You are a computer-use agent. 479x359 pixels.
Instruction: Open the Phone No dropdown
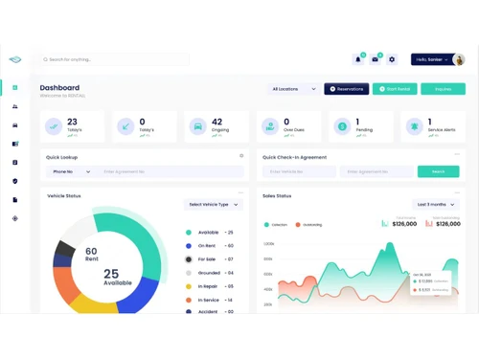(x=71, y=171)
